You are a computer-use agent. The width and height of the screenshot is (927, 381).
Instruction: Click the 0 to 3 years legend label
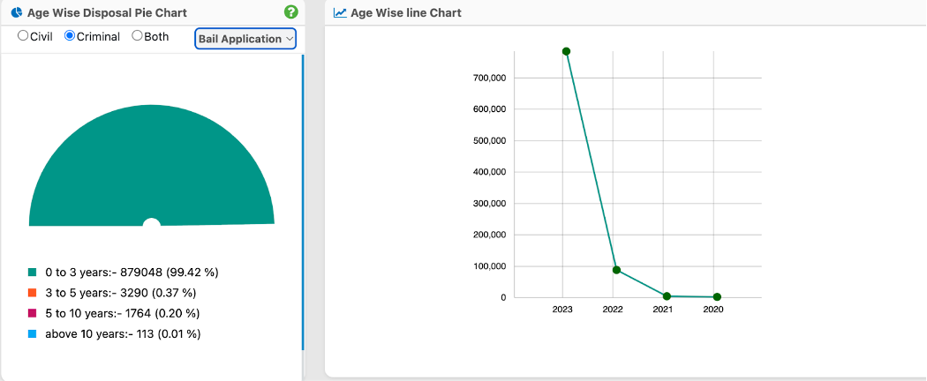click(x=132, y=273)
